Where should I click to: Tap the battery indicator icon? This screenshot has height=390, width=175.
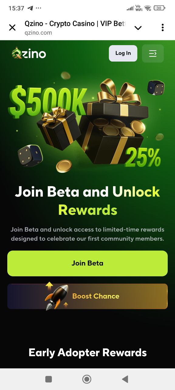tap(160, 8)
